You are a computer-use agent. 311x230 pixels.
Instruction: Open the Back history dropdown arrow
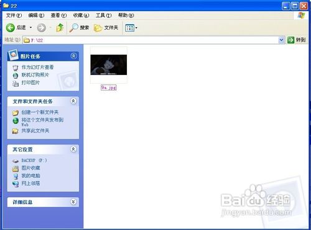click(x=30, y=27)
